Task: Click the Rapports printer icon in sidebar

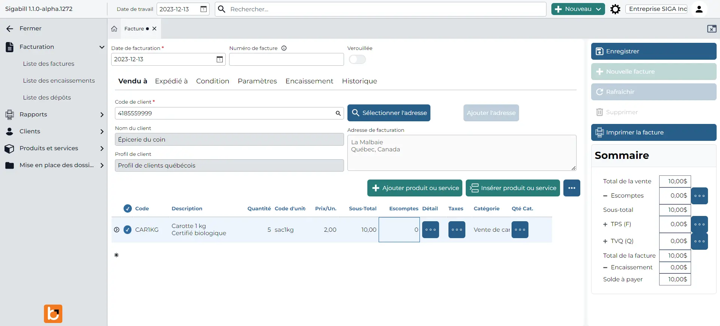Action: pos(10,115)
